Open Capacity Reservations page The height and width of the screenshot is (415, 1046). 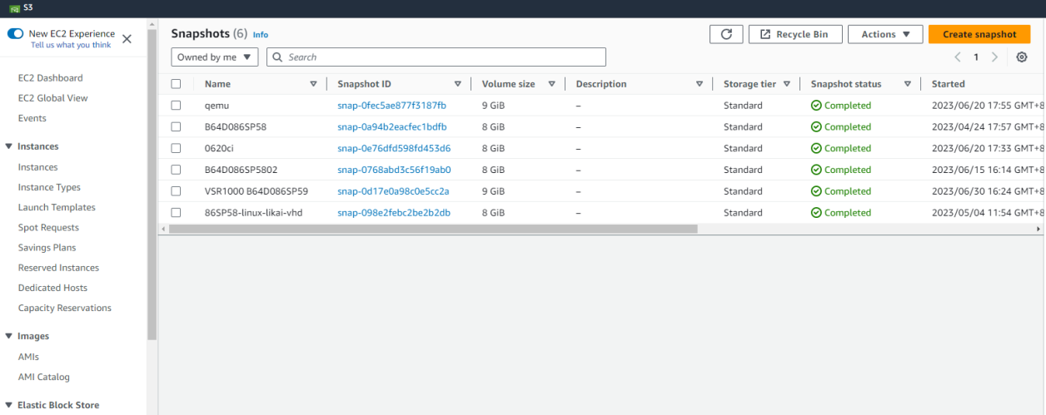(x=65, y=308)
